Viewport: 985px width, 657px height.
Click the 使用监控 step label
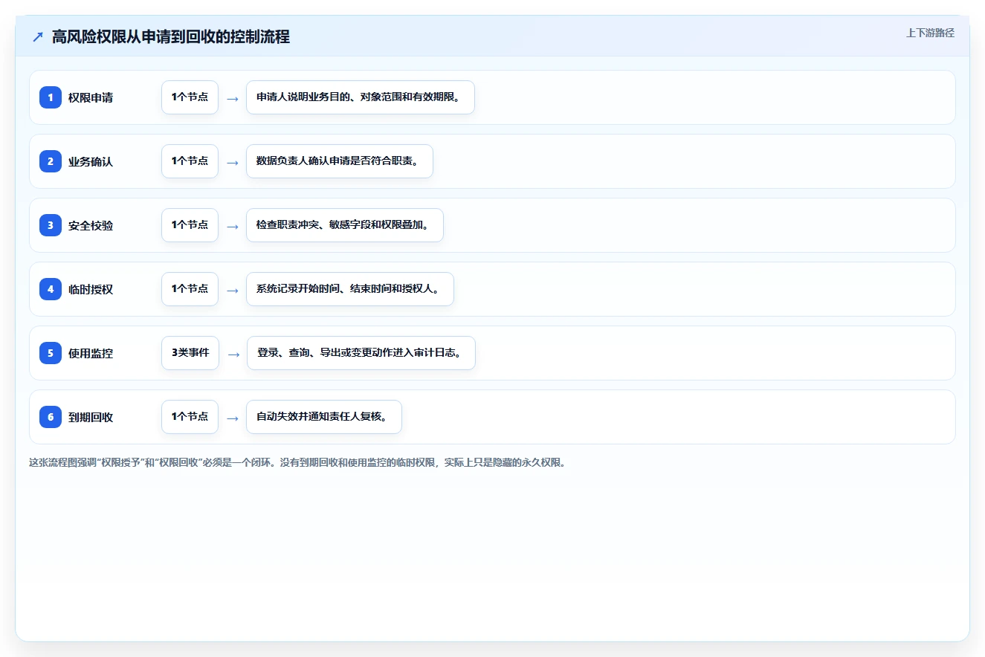(x=91, y=353)
